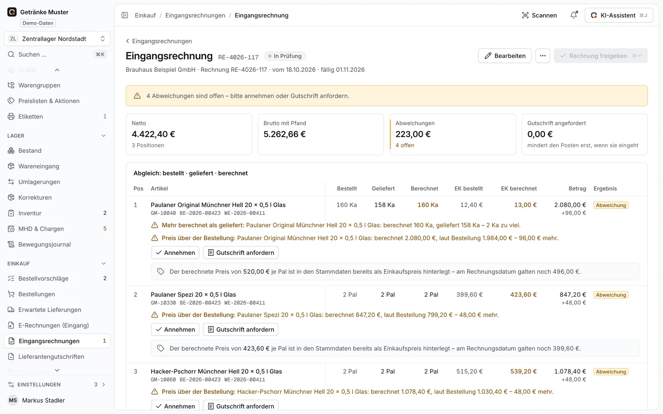Click the Lieferantengutschriften document icon
This screenshot has width=663, height=414.
pos(11,356)
